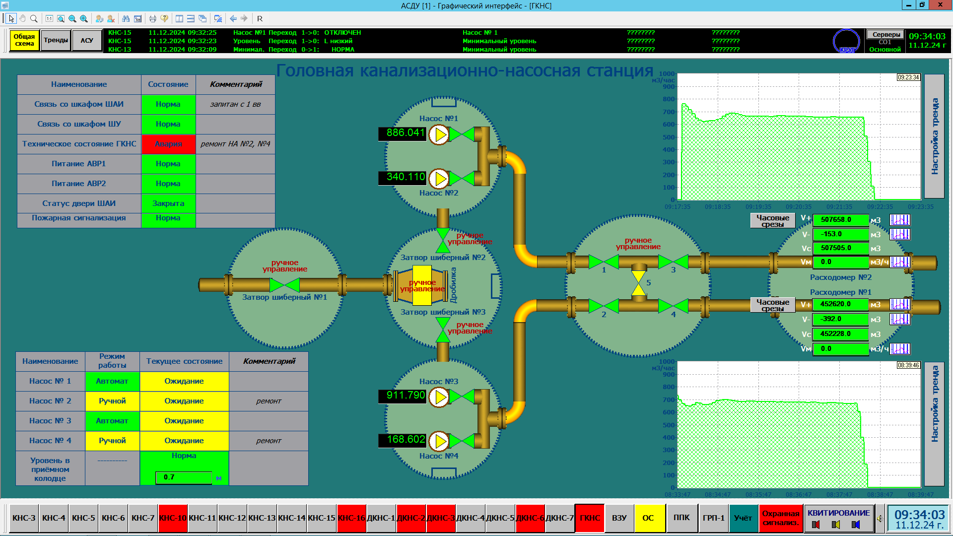The height and width of the screenshot is (536, 953).
Task: Switch to the КНС-3 station tab
Action: [x=24, y=518]
